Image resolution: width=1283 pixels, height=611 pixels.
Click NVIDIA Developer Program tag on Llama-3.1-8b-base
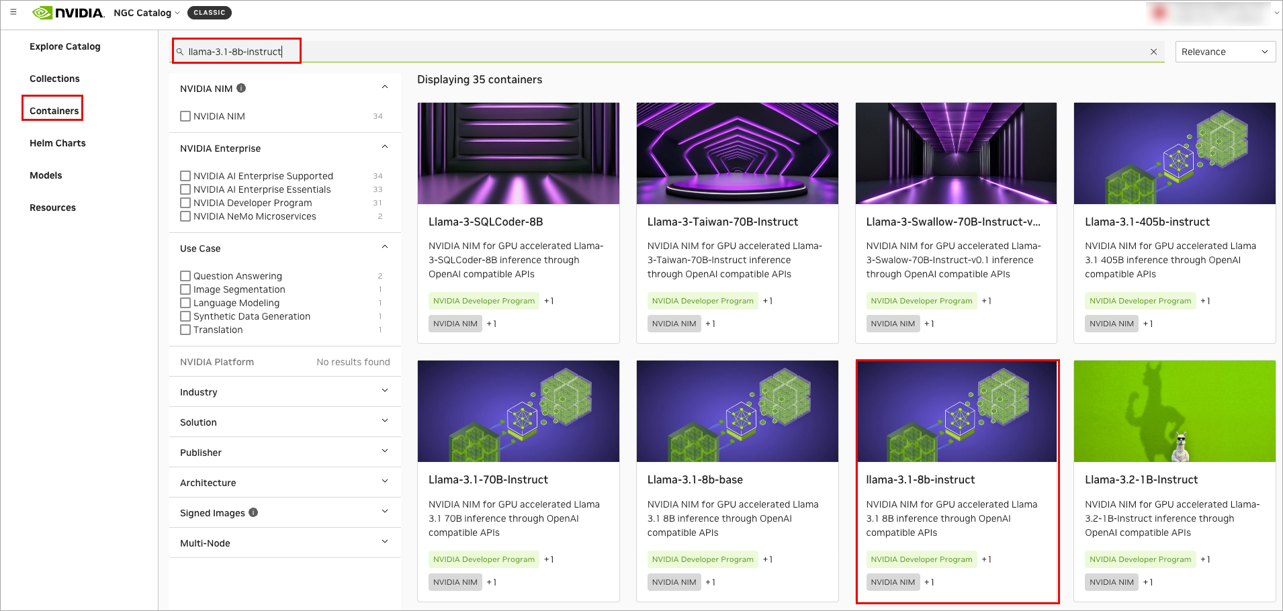(x=703, y=559)
